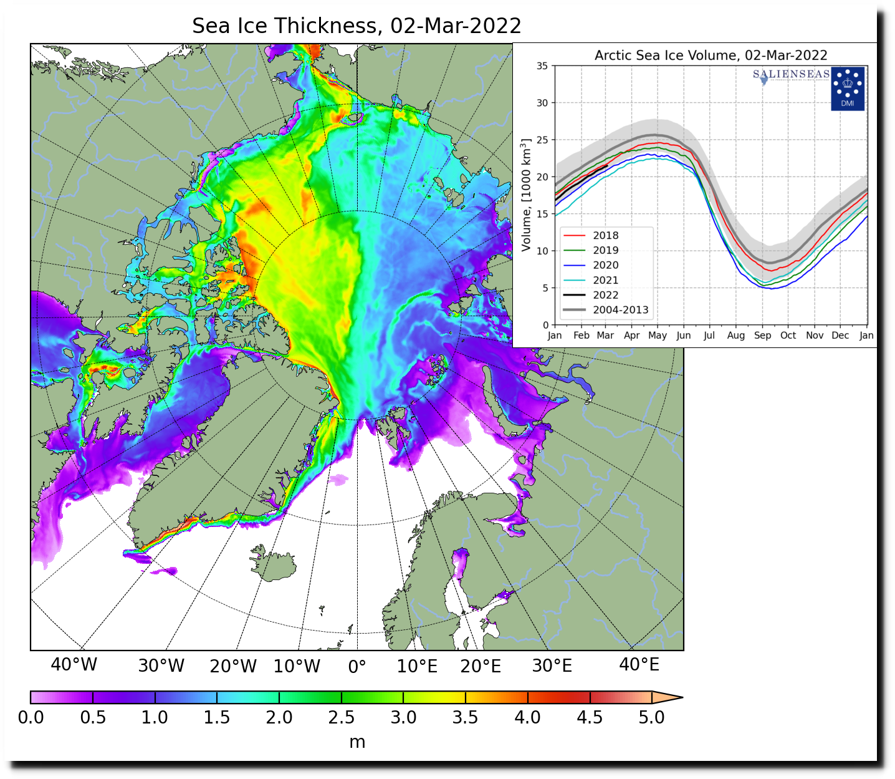Click the 'Volume, [1000 km³]' axis label

pyautogui.click(x=527, y=195)
